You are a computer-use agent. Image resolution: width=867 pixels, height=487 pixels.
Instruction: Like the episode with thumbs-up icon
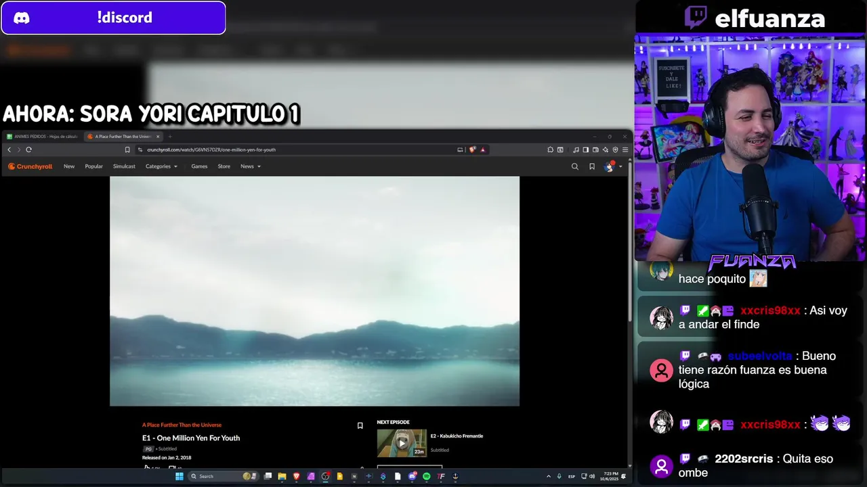(x=147, y=468)
